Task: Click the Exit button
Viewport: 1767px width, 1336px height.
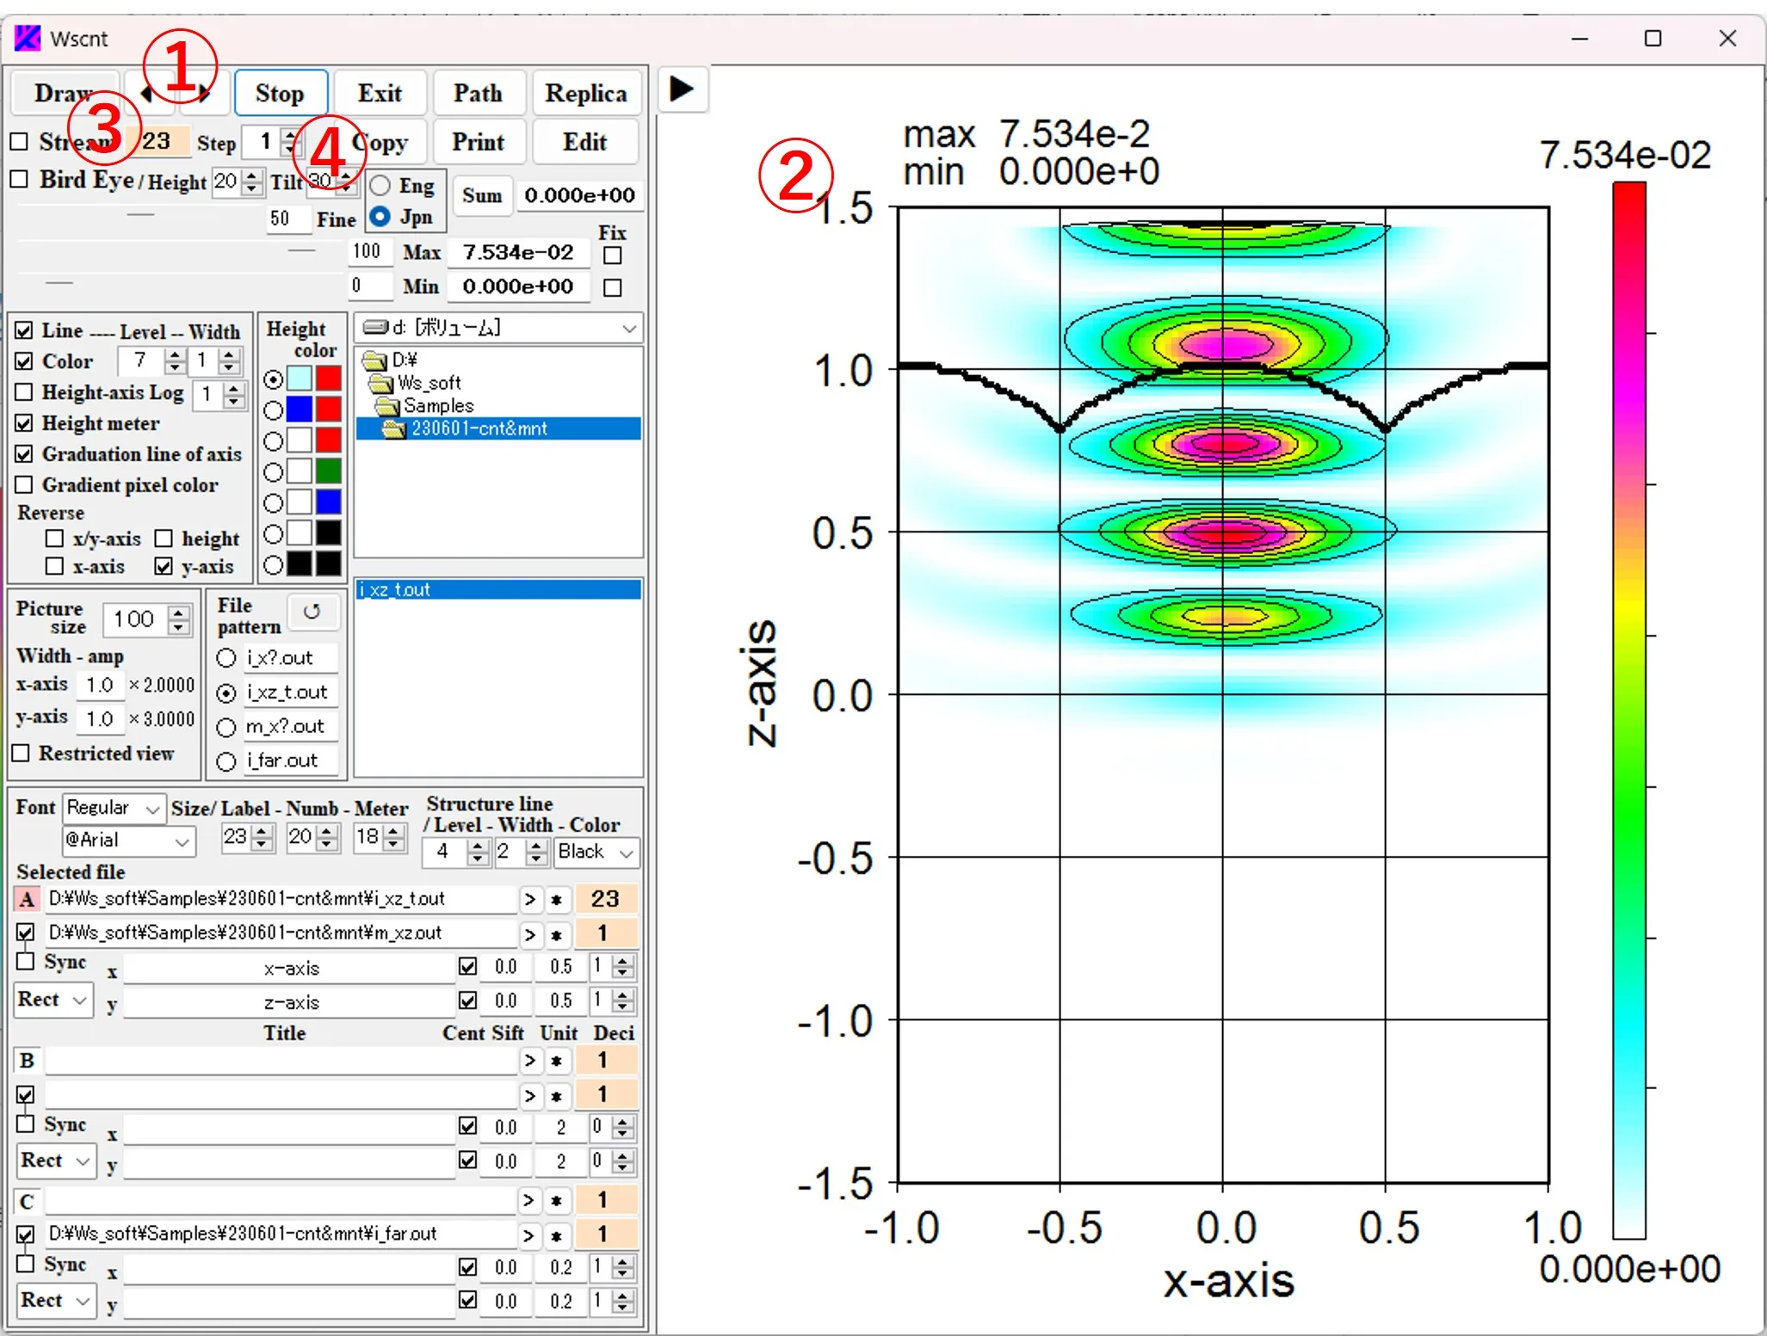Action: pyautogui.click(x=380, y=93)
